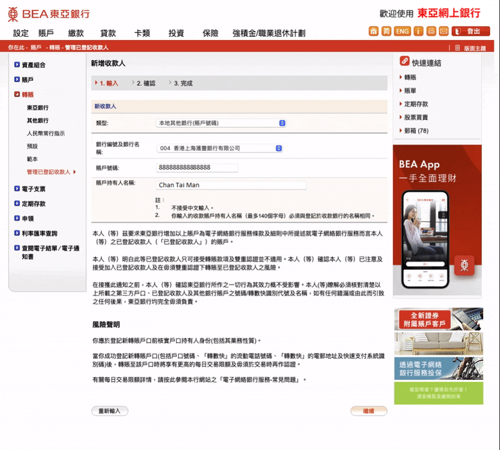Select 東亞銀行 under sidebar 轉賬
Viewport: 500px width, 450px height.
coord(37,108)
